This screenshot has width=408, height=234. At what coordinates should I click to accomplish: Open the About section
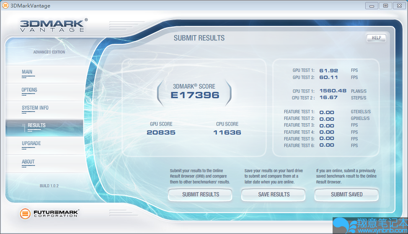click(x=28, y=162)
